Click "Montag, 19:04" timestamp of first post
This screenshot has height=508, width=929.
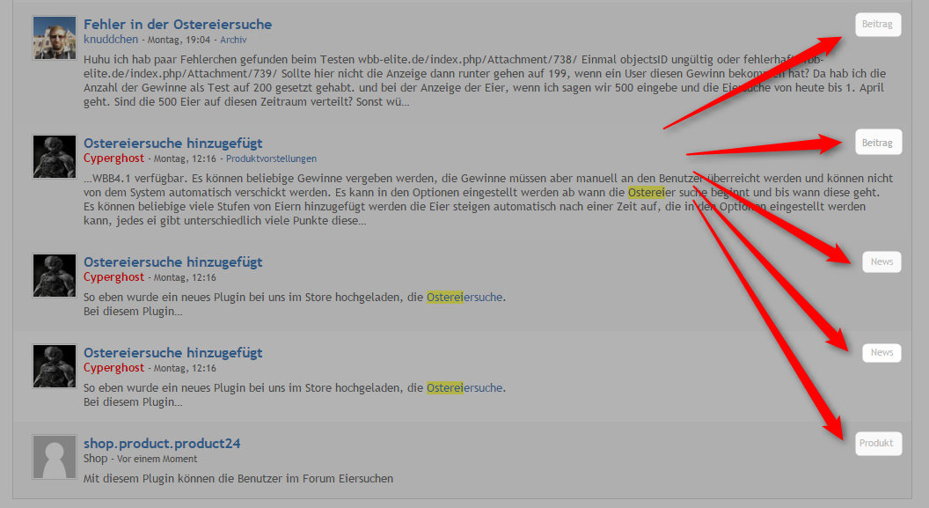(x=179, y=40)
